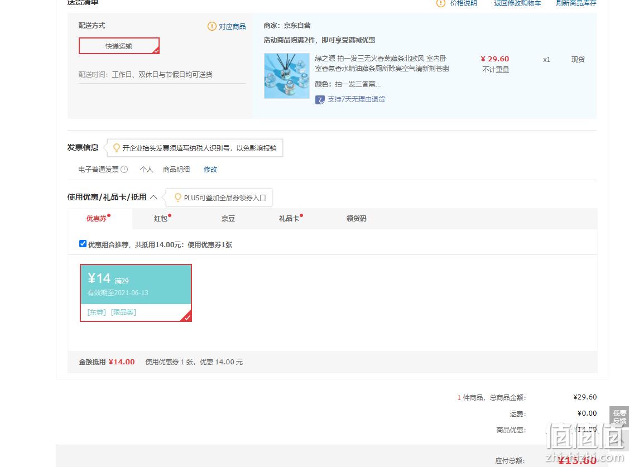Screen dimensions: 629x467
Task: Open the 价格说明 link
Action: 463,3
